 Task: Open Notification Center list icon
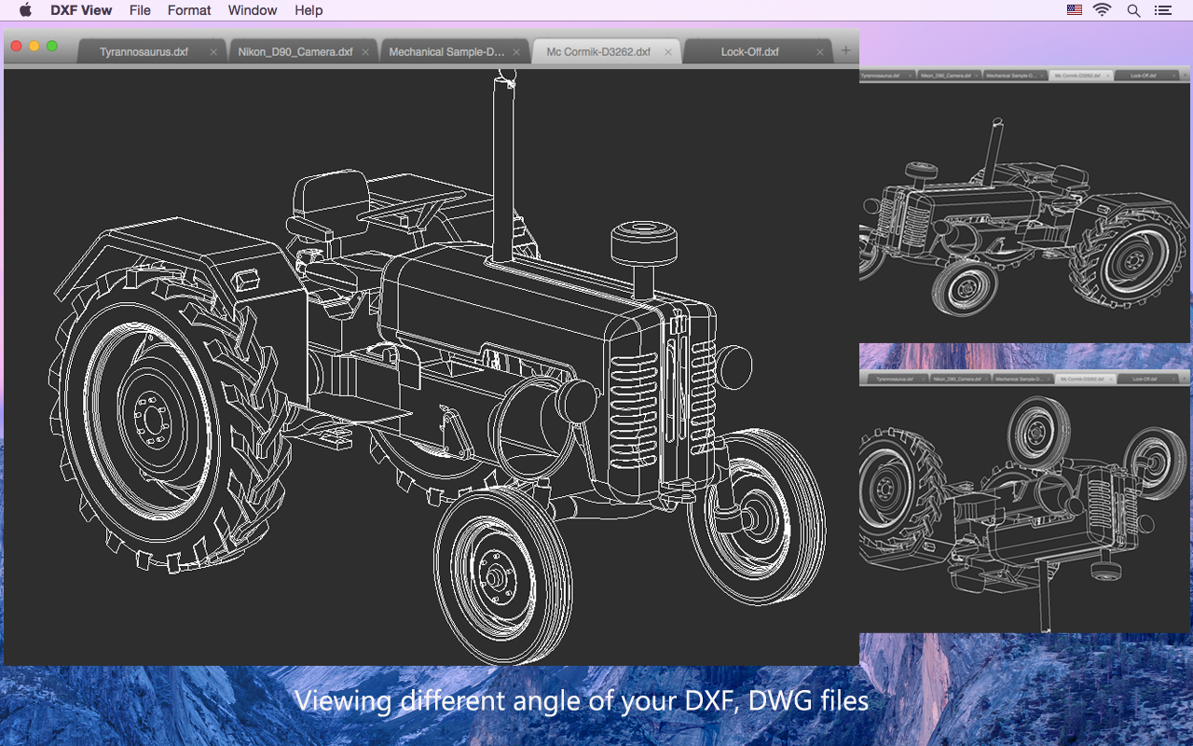(1162, 10)
